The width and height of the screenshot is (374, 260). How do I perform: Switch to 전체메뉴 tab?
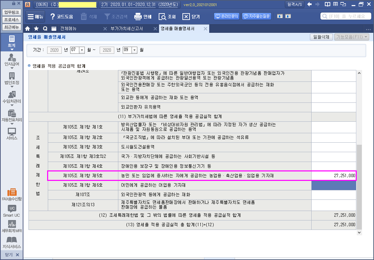tap(68, 28)
